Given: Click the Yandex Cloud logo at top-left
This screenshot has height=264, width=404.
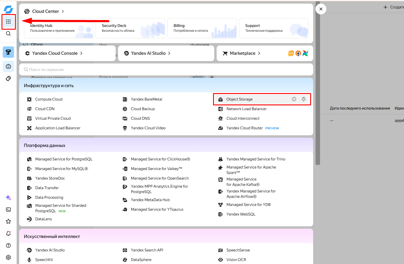Looking at the screenshot, I should coord(8,9).
